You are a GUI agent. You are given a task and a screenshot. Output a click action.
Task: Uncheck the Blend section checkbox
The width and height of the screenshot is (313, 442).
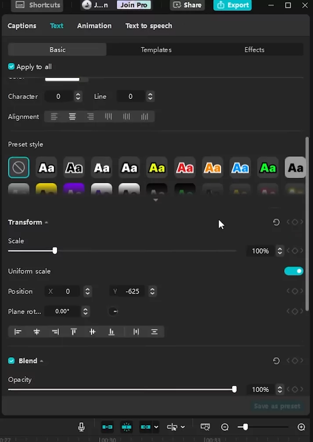(11, 360)
